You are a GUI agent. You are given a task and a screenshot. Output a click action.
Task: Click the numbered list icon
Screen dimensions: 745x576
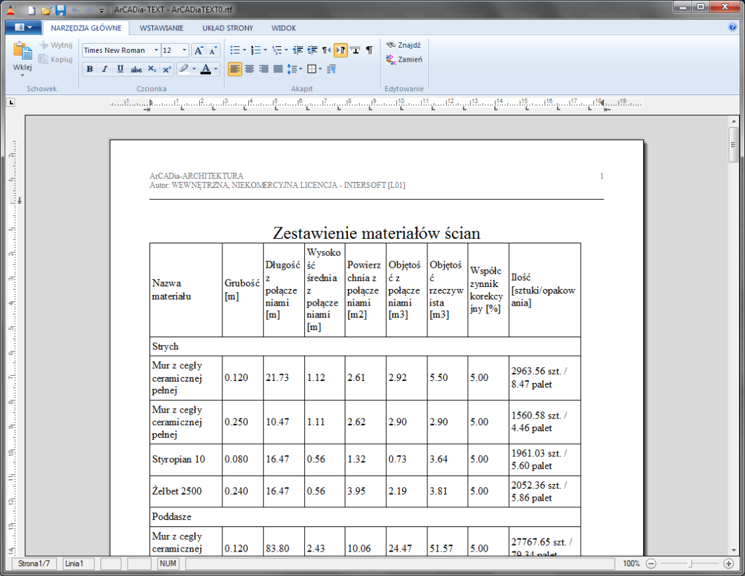[x=256, y=50]
